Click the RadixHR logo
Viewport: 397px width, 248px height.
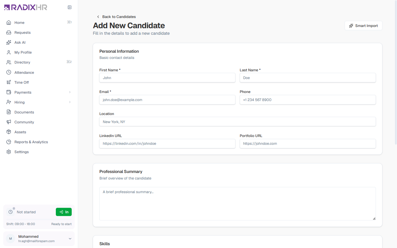[26, 7]
